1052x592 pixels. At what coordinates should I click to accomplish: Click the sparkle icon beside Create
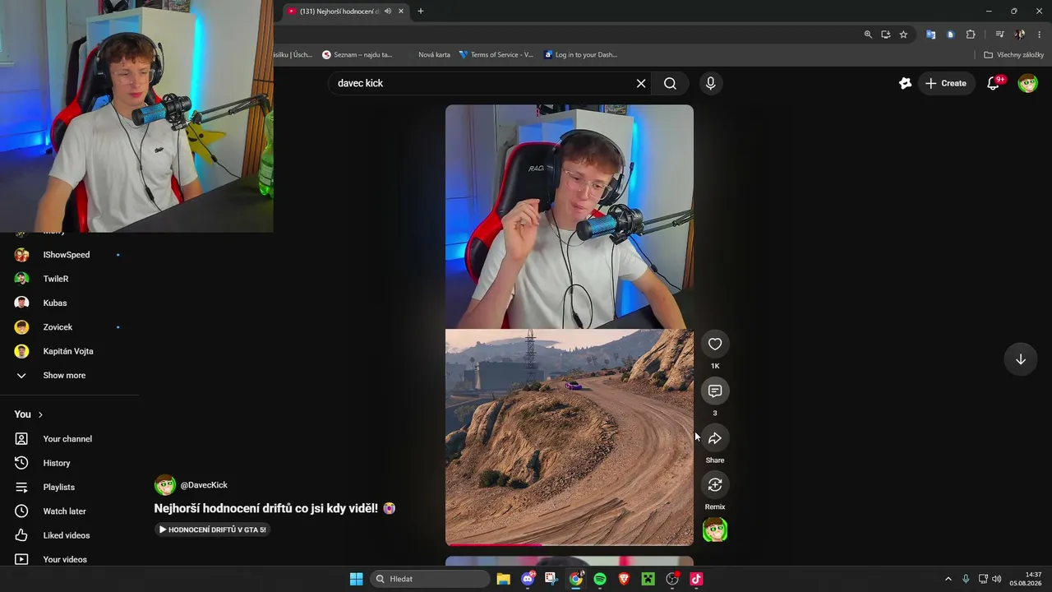pos(905,83)
